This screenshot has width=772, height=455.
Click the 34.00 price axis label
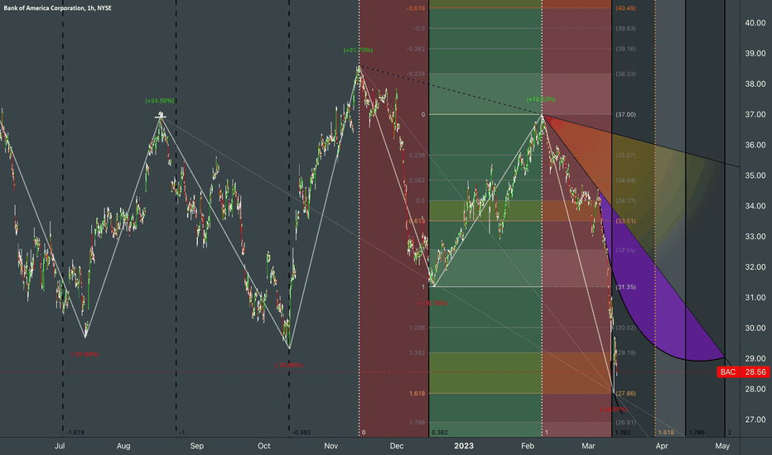[755, 206]
